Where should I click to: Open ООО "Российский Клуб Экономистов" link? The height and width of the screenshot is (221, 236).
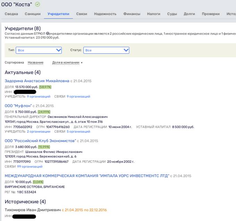[x=40, y=141]
